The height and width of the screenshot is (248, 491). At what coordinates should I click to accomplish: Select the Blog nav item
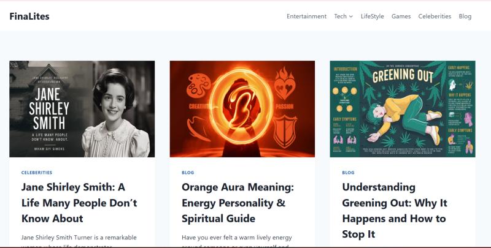pos(465,17)
